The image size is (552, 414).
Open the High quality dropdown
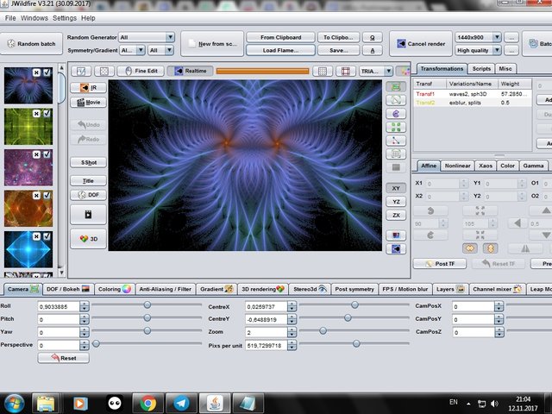(477, 50)
